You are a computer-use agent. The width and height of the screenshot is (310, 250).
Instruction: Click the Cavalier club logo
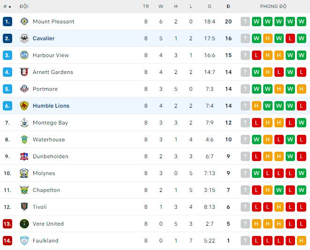tap(24, 38)
